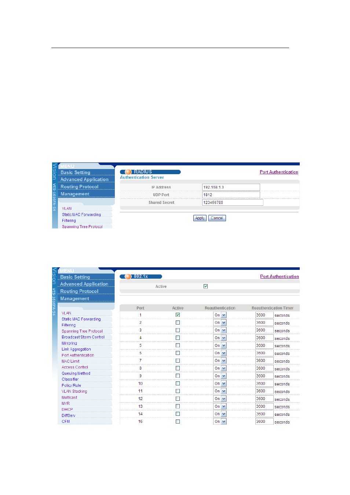Enable Active checkbox for port 8
350x495 pixels.
tap(178, 368)
